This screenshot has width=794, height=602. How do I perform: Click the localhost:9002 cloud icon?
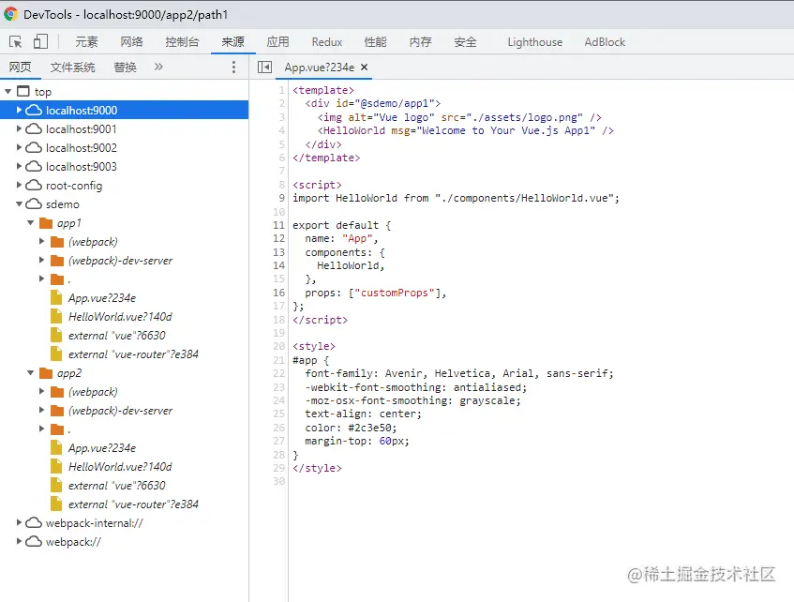point(34,147)
